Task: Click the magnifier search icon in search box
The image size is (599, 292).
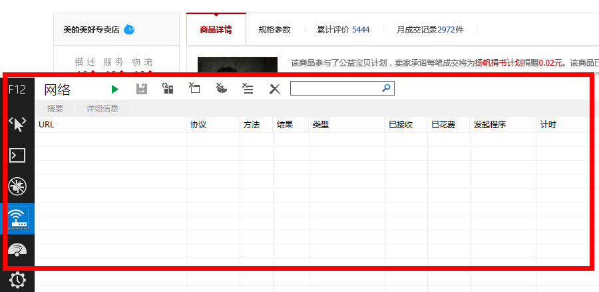Action: point(386,88)
